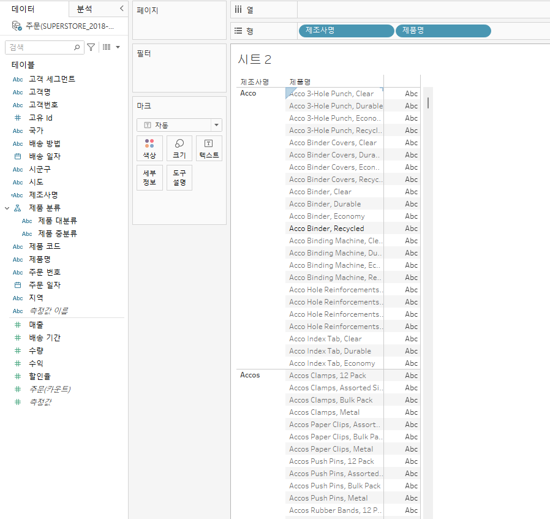550x519 pixels.
Task: Click the number icon beside 할인율
Action: [18, 376]
